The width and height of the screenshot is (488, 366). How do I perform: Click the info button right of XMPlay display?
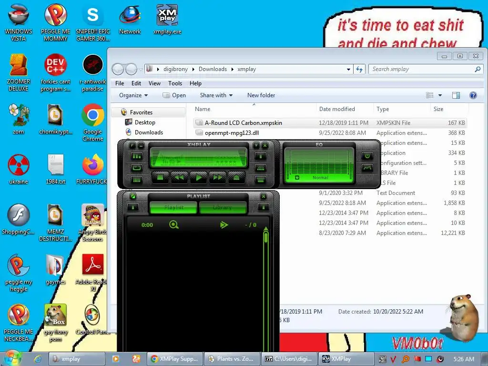[x=261, y=156]
